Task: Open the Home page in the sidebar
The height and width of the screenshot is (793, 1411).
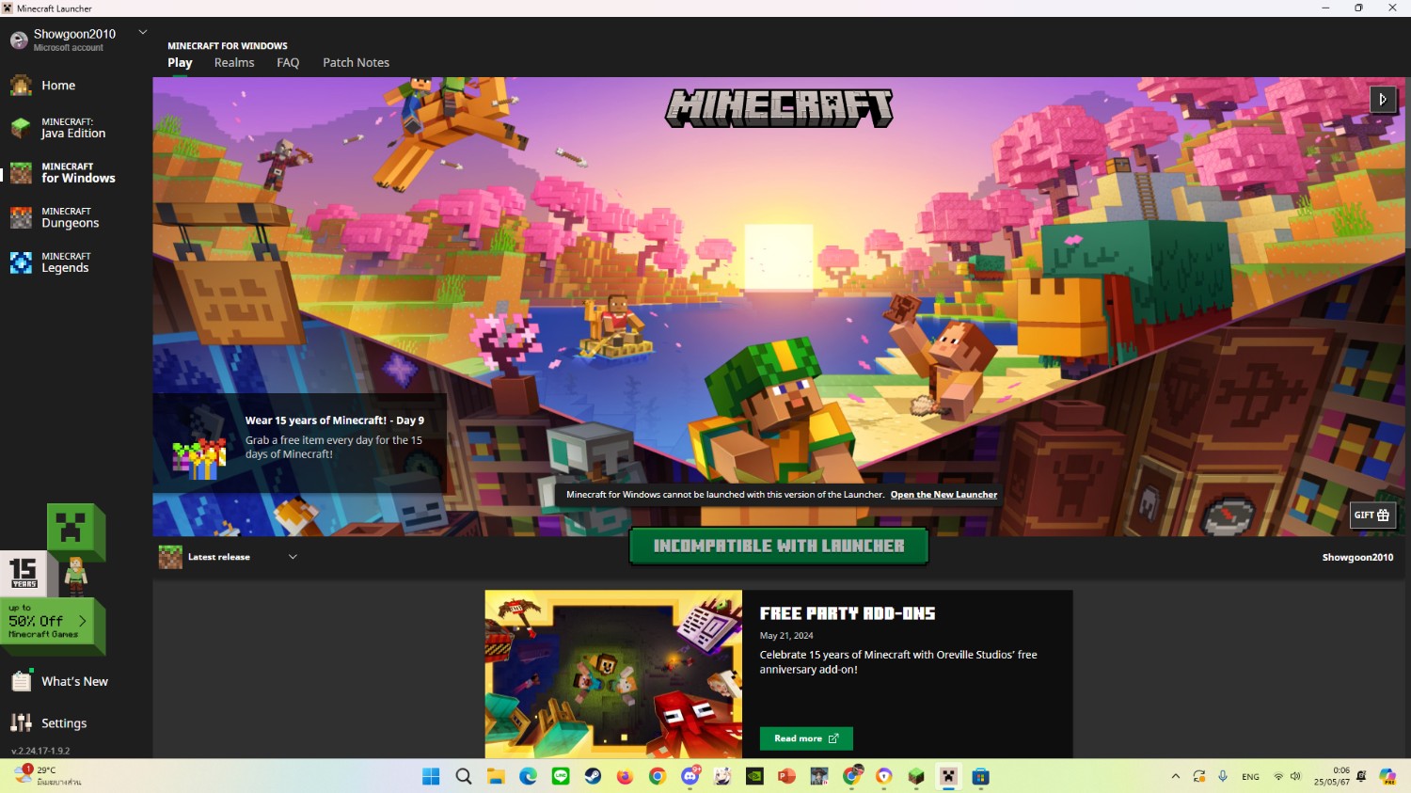Action: click(58, 86)
